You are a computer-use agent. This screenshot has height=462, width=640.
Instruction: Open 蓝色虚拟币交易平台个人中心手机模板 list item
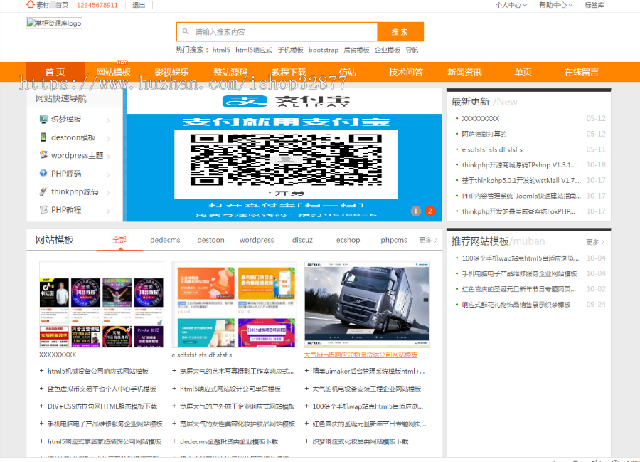[x=102, y=389]
